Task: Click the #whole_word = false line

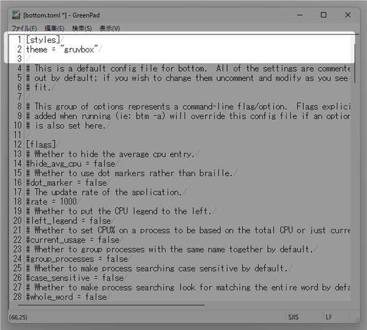Action: pos(68,297)
